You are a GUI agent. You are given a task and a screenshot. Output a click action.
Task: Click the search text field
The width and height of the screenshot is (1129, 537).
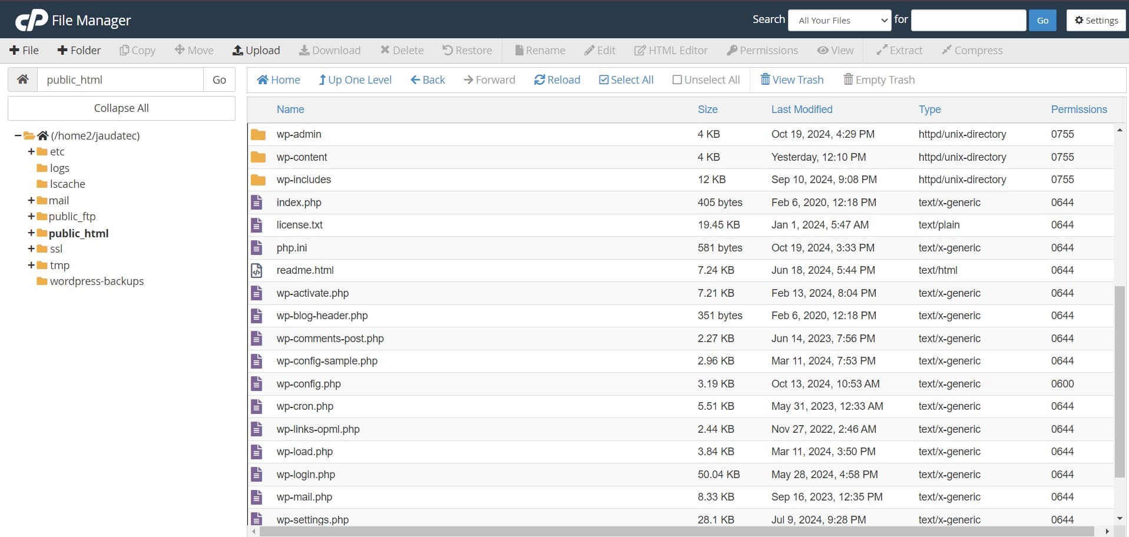coord(968,20)
